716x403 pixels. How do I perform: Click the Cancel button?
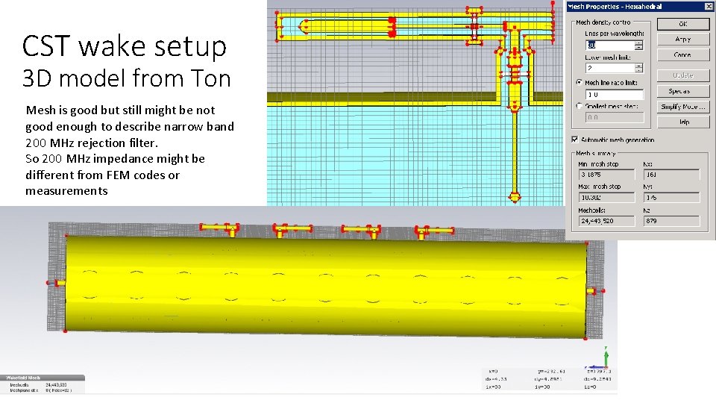[682, 54]
